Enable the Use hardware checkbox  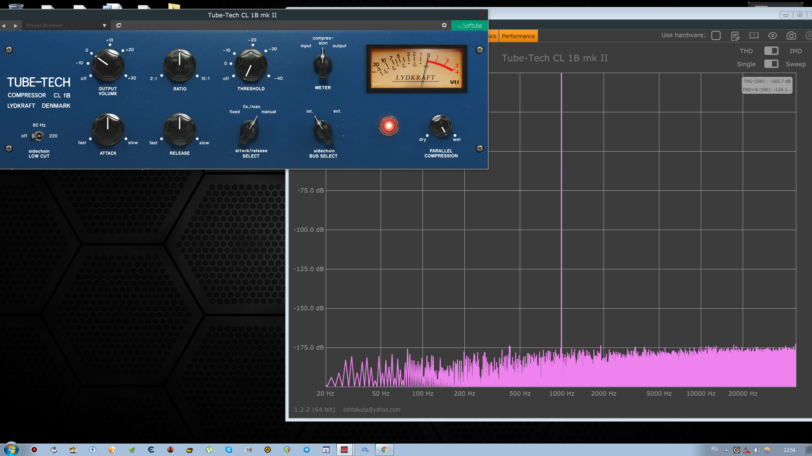(716, 35)
